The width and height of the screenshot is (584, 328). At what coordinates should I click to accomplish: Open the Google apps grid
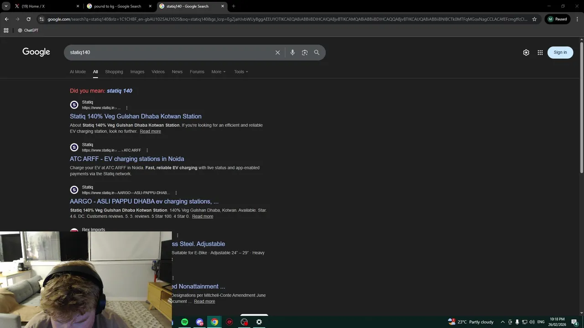pyautogui.click(x=540, y=52)
